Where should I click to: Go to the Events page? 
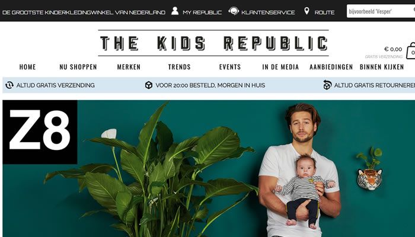(230, 67)
